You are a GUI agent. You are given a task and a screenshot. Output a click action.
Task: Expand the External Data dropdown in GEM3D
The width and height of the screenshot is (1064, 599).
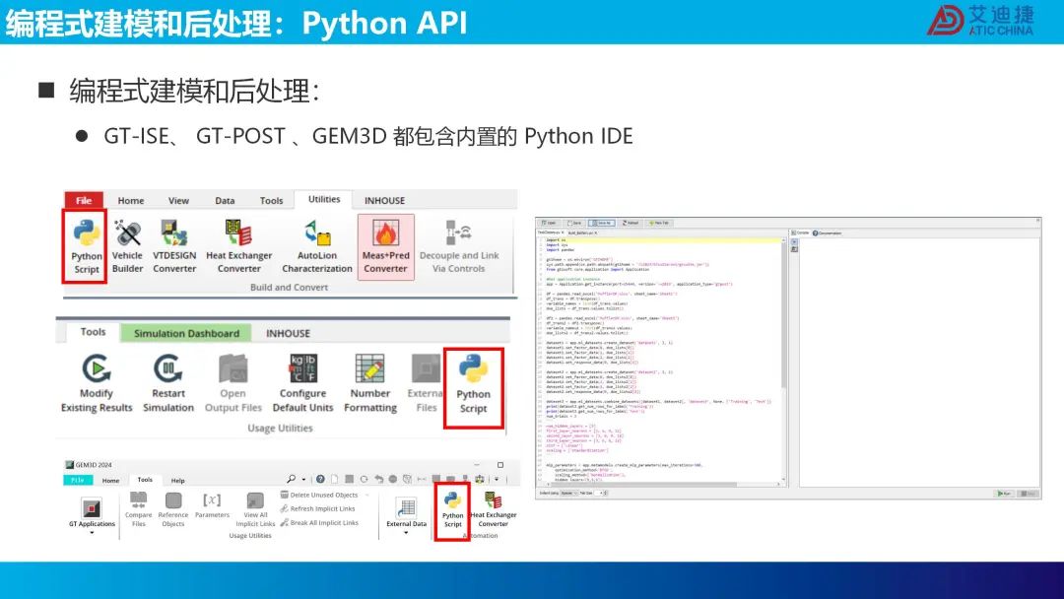406,533
